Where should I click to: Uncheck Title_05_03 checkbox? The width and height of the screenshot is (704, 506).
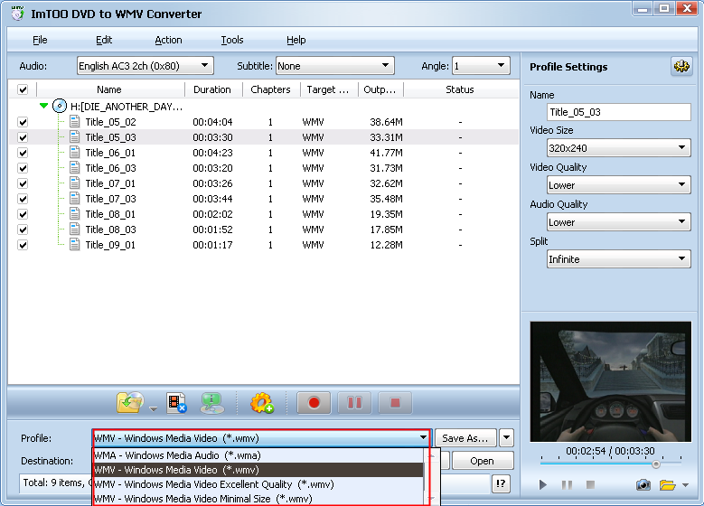tap(23, 137)
